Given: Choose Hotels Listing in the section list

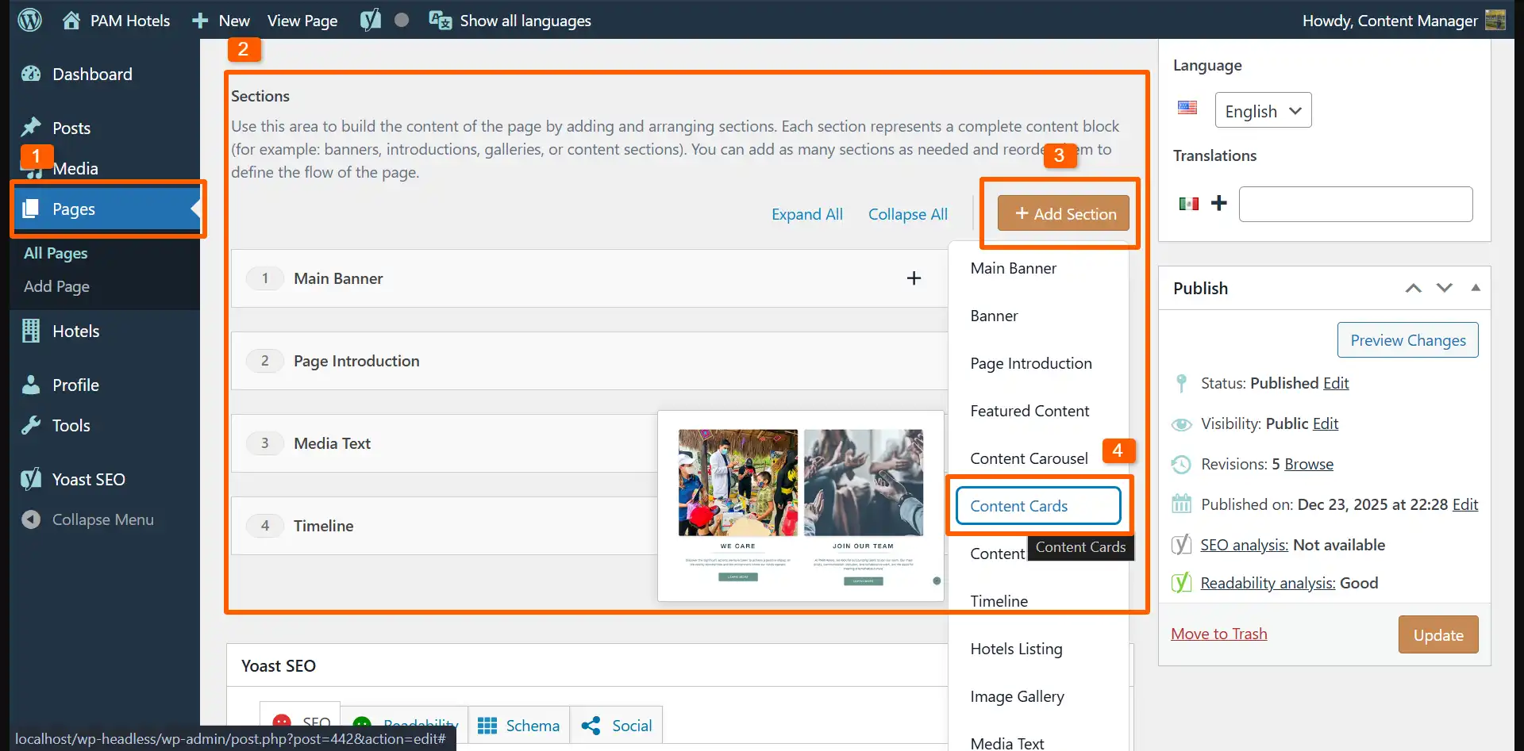Looking at the screenshot, I should (1016, 648).
